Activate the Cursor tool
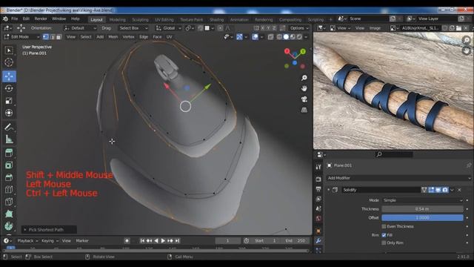The width and height of the screenshot is (474, 267). click(9, 62)
